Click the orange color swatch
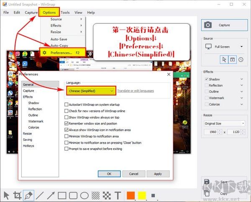The height and width of the screenshot is (202, 251). [x=131, y=195]
